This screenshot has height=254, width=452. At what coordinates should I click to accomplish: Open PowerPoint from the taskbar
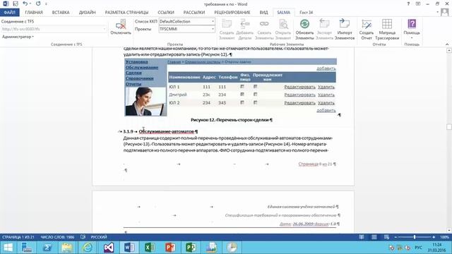(170, 248)
